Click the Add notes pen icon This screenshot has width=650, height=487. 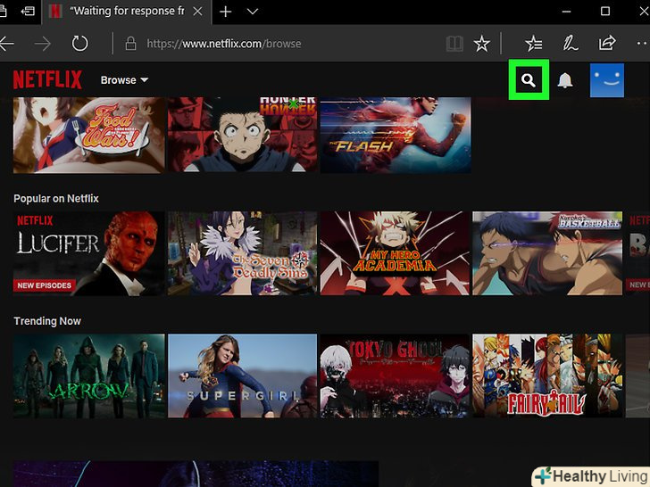coord(570,43)
